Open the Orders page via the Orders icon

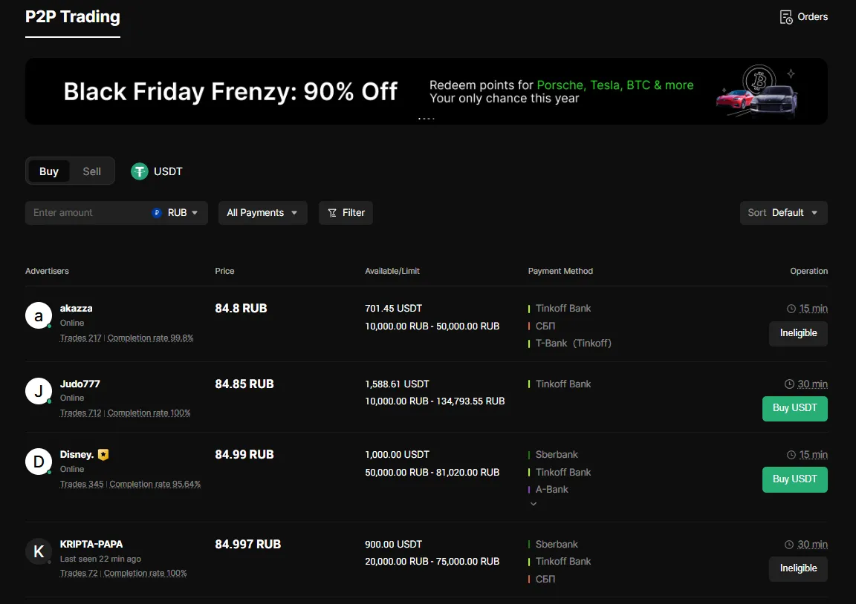787,16
